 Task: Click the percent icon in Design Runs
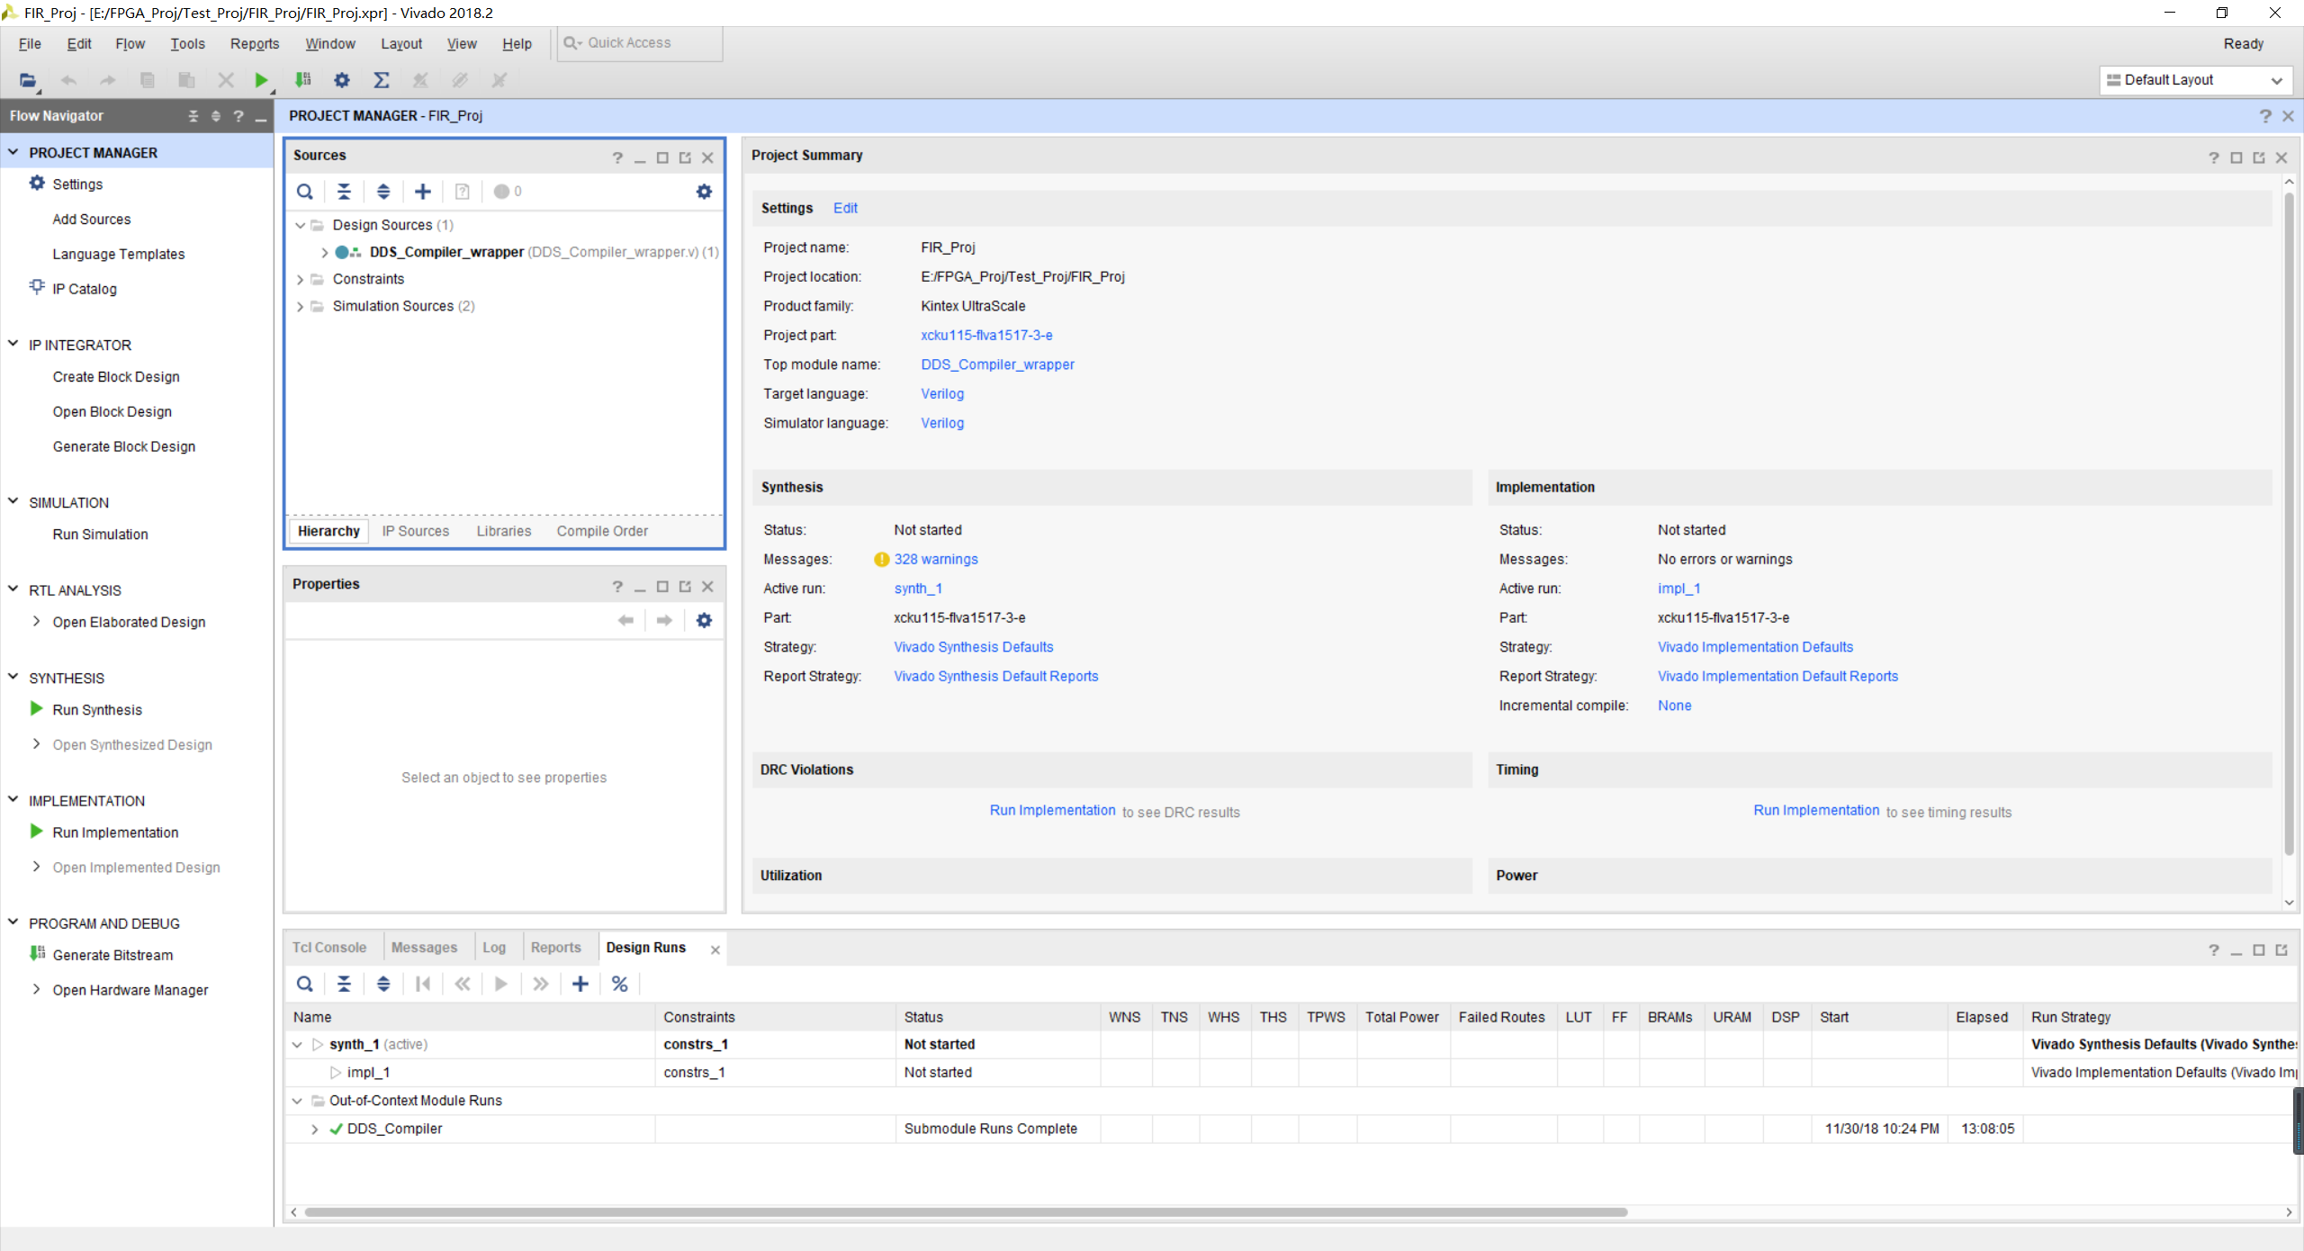pos(619,984)
